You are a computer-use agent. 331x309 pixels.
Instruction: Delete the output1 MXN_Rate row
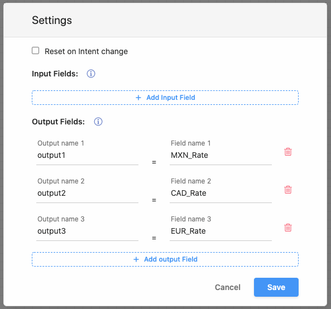pos(288,152)
